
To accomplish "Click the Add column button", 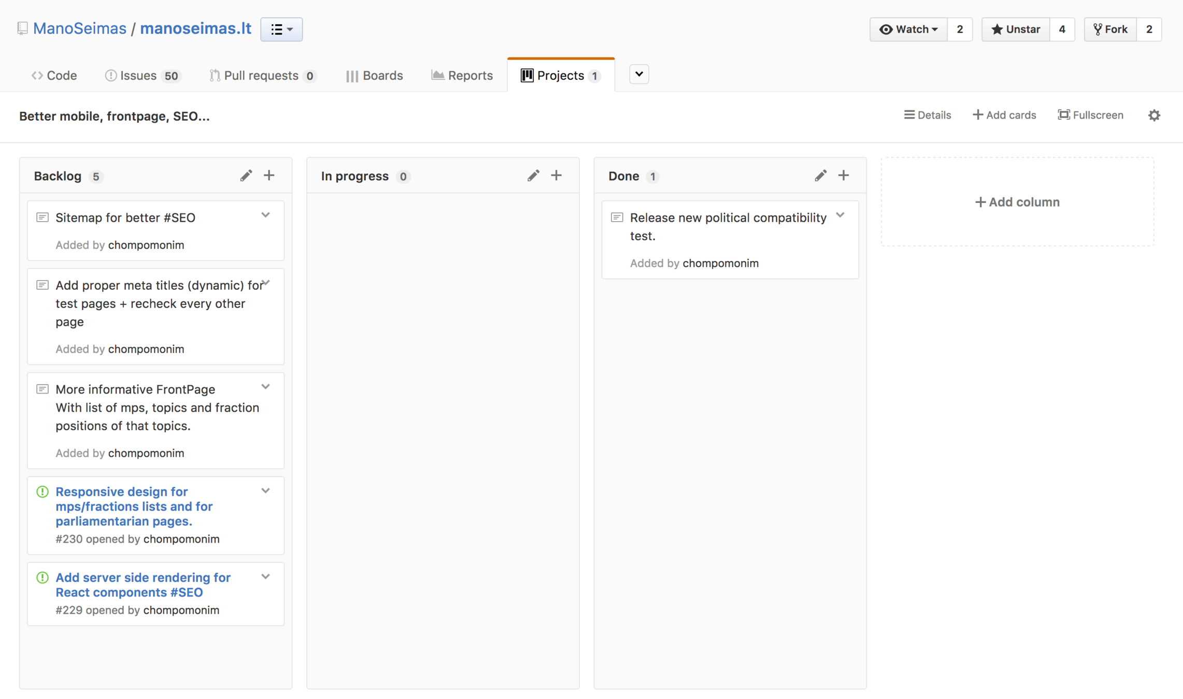I will pos(1017,202).
